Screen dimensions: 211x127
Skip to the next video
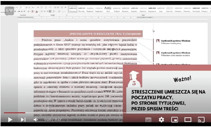[x=23, y=119]
